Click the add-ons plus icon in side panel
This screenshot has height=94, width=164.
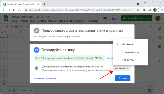tap(159, 61)
